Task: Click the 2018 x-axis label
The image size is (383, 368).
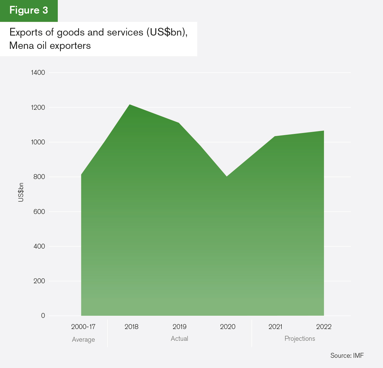Action: point(131,327)
